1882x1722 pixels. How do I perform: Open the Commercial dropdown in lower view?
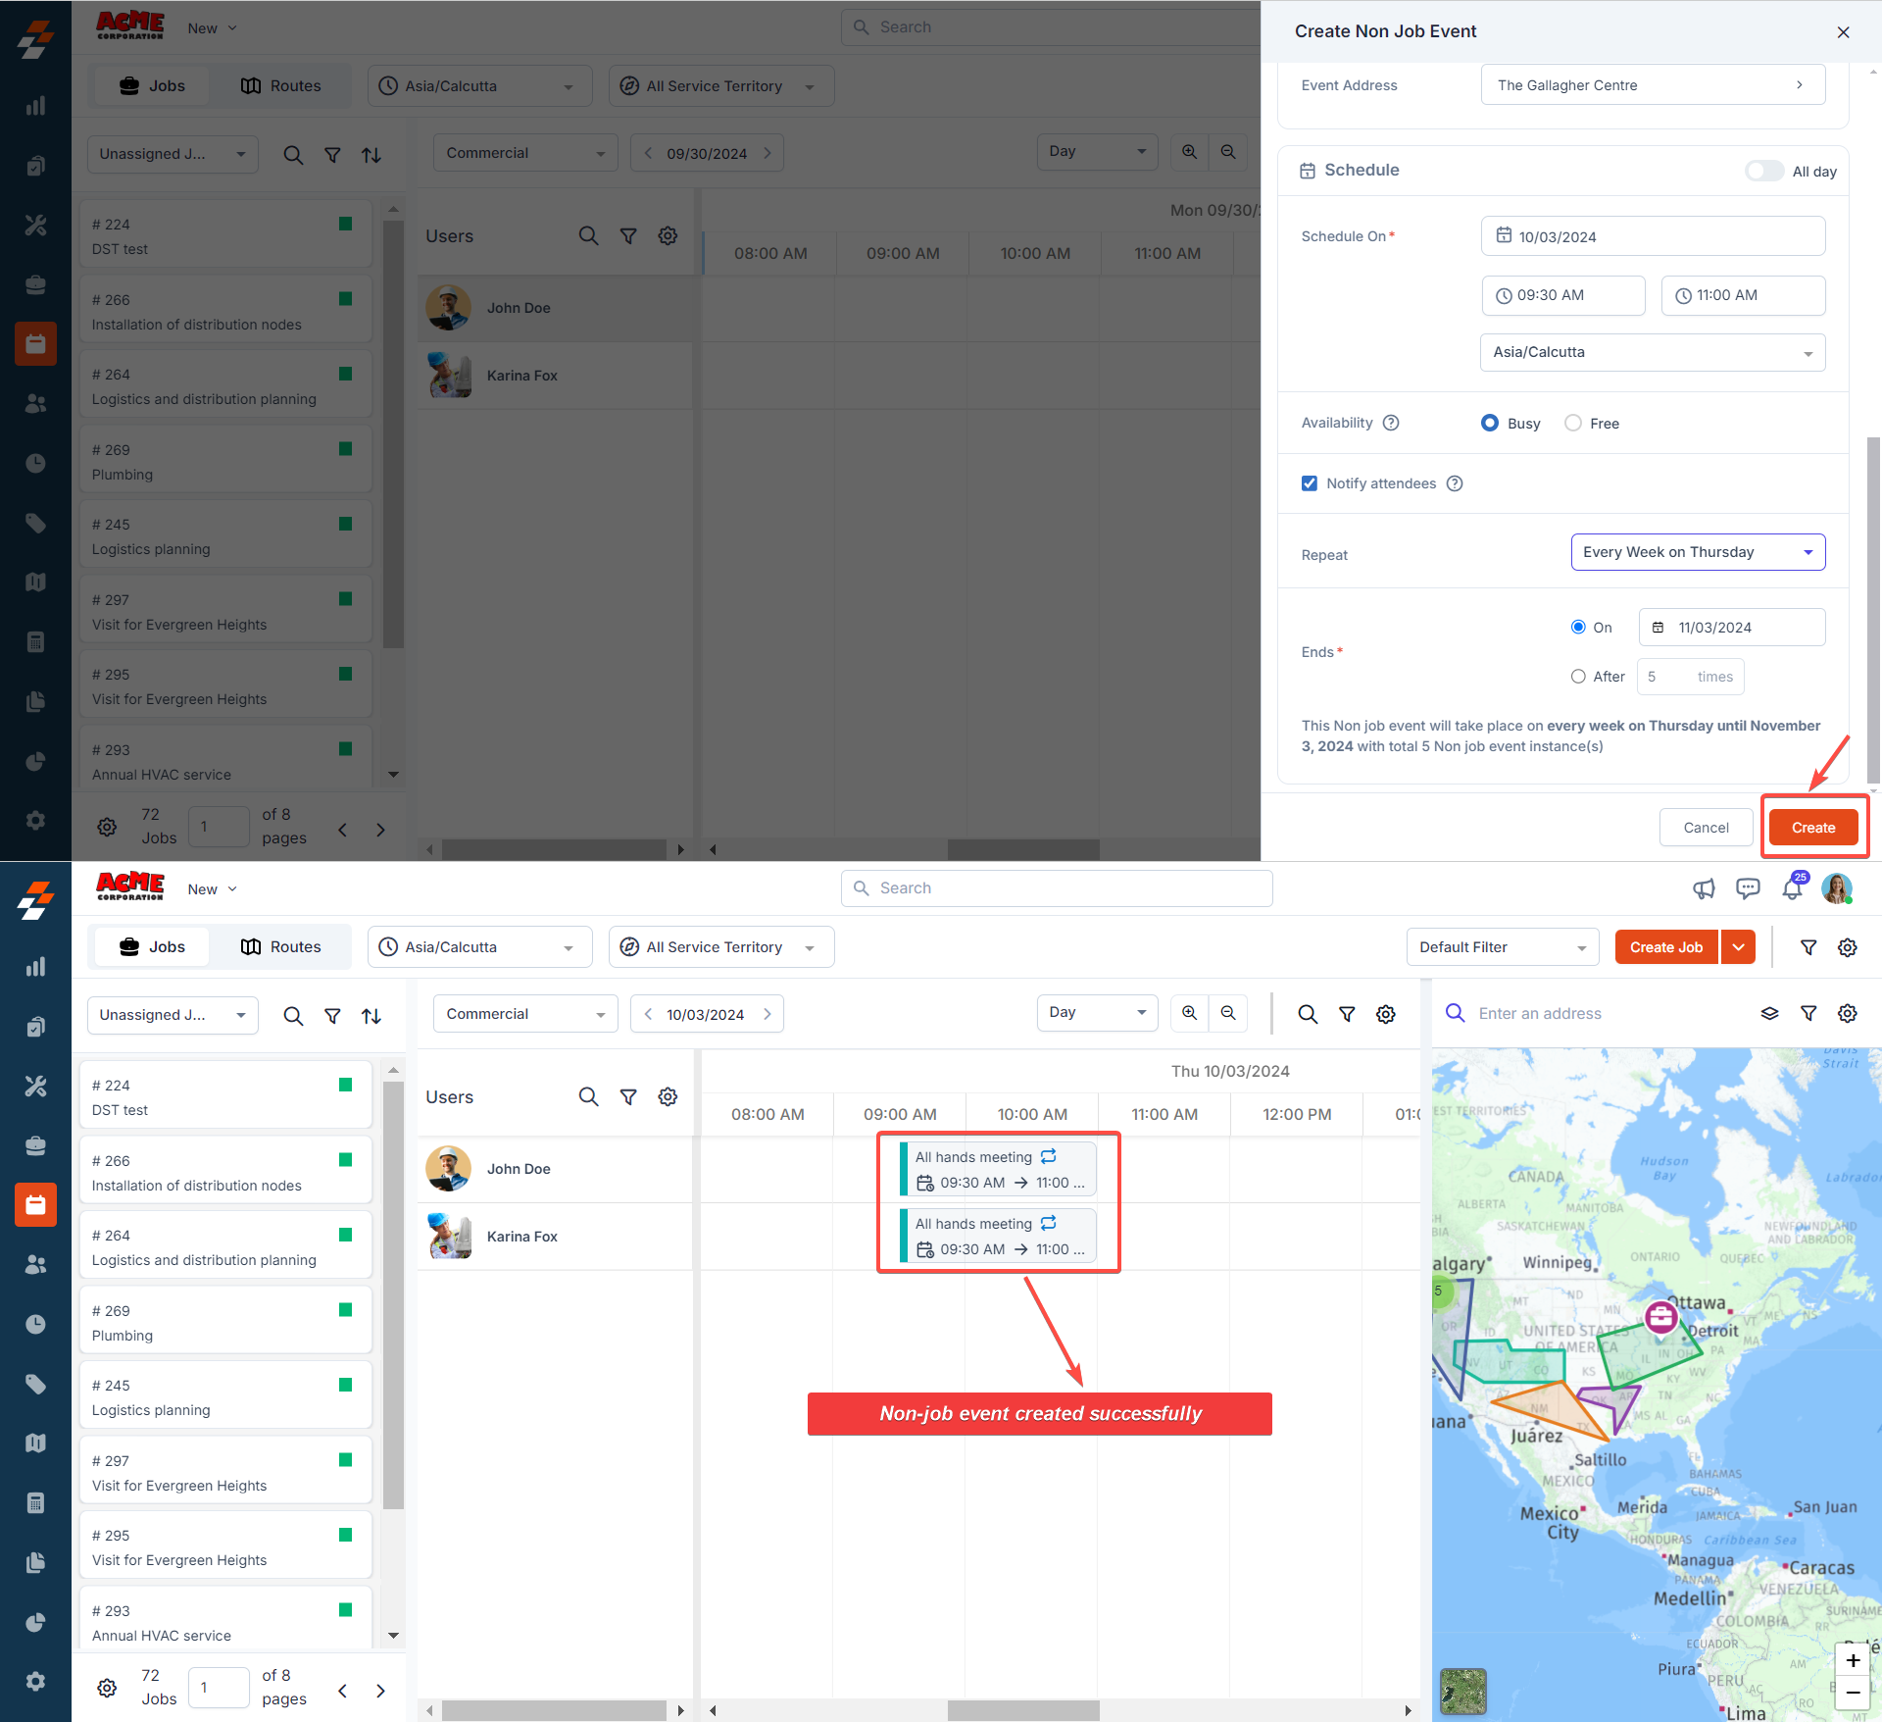(x=525, y=1014)
